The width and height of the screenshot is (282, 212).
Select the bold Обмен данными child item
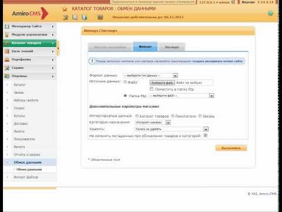(29, 170)
